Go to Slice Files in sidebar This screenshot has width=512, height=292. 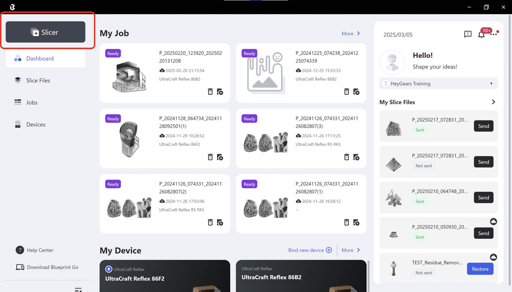[38, 80]
